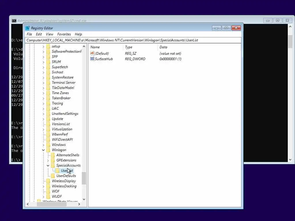Click the WOF folder icon
Screen dimensions: 295x221
tap(48, 191)
